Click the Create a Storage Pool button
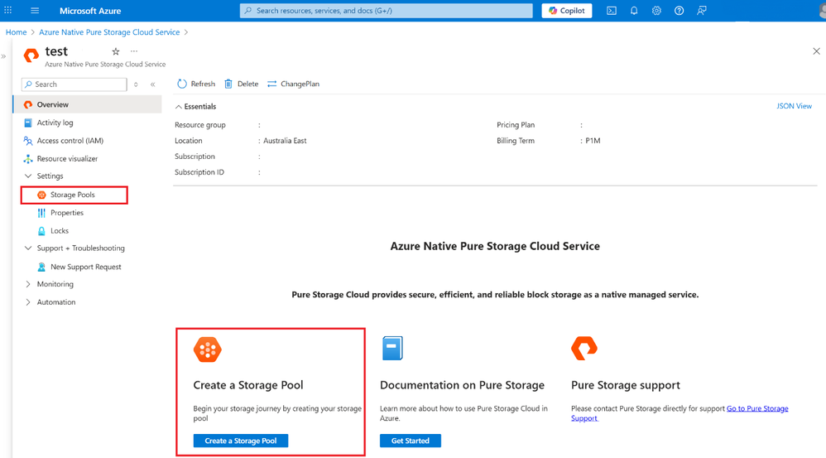Image resolution: width=826 pixels, height=458 pixels. pos(241,441)
